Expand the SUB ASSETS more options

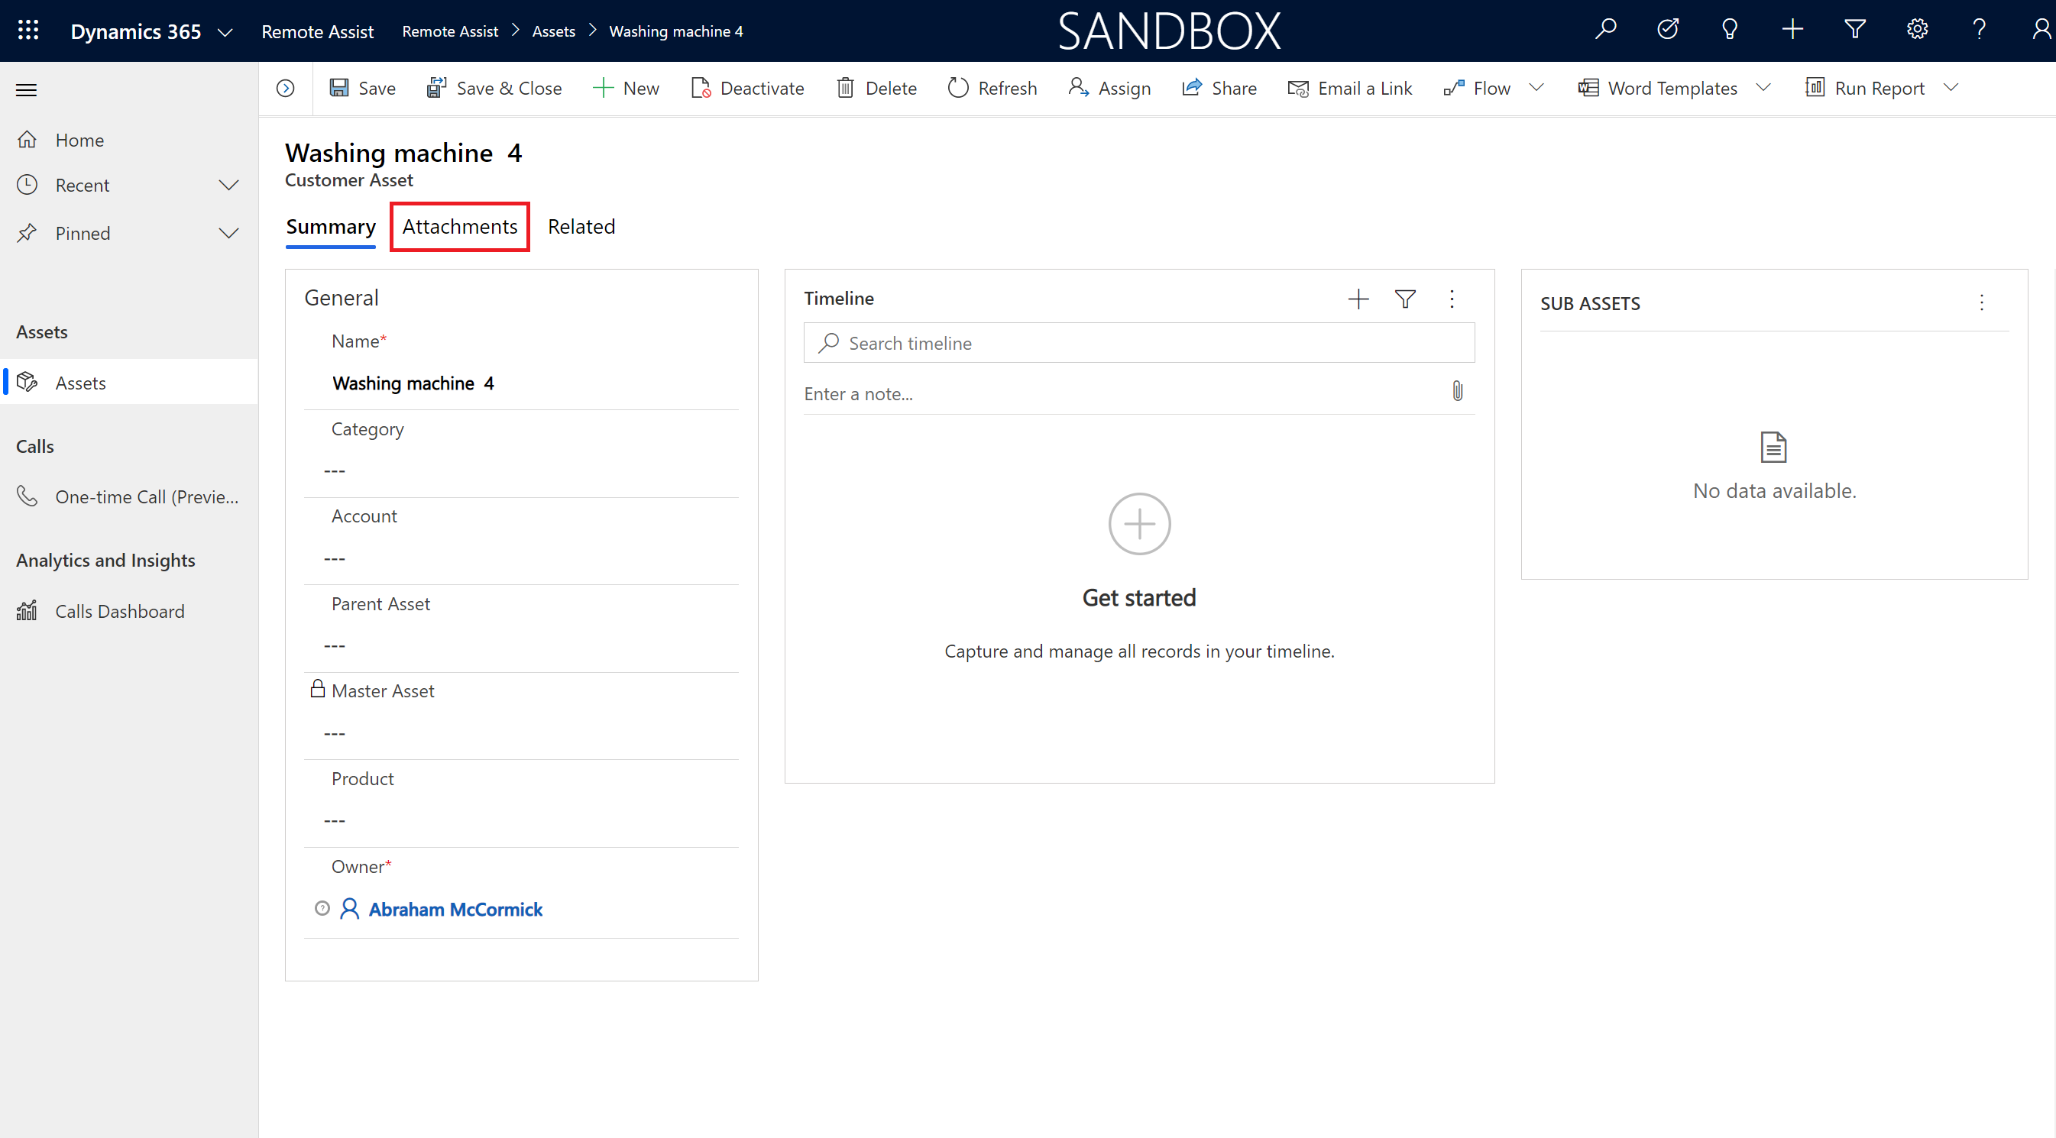click(1983, 302)
